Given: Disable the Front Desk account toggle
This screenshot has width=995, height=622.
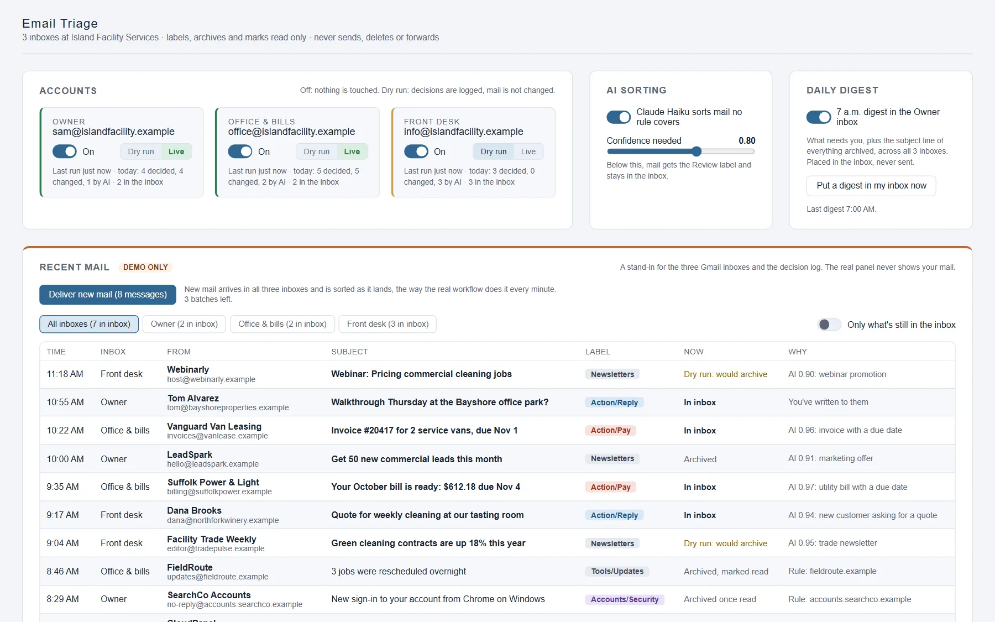Looking at the screenshot, I should pos(416,151).
